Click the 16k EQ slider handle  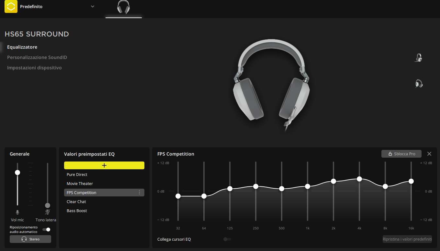(x=411, y=181)
